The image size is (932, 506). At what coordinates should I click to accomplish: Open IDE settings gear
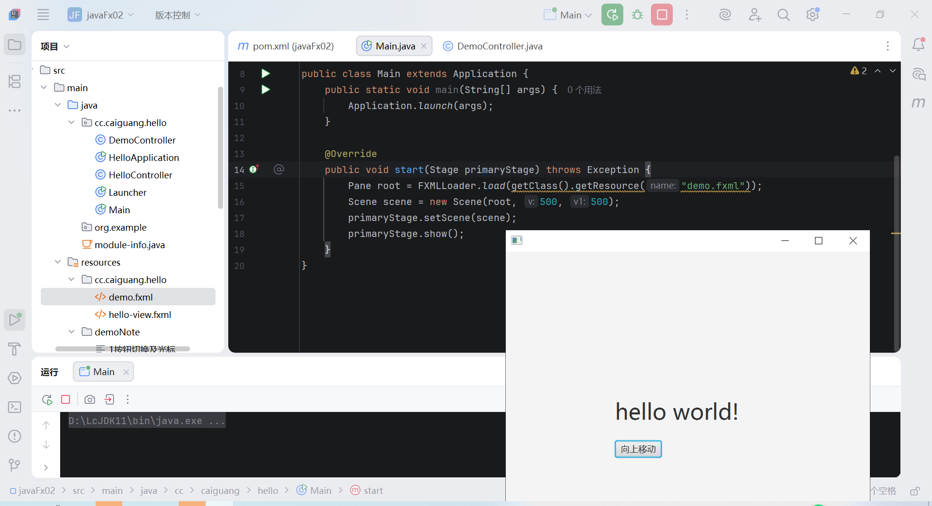point(813,15)
